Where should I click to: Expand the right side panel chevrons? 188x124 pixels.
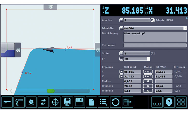point(98,50)
